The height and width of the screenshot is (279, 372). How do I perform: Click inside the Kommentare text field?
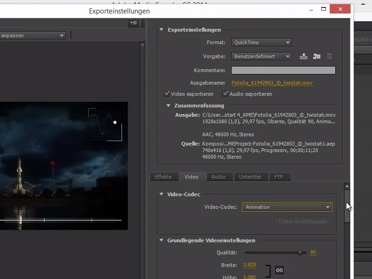[284, 70]
